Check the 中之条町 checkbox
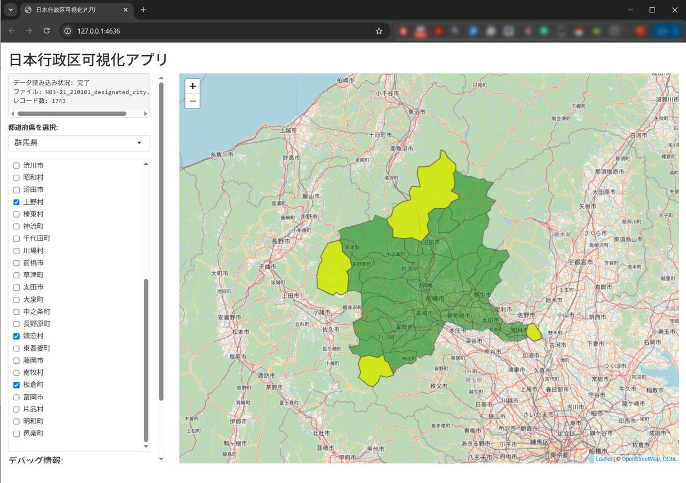This screenshot has width=686, height=483. tap(16, 312)
